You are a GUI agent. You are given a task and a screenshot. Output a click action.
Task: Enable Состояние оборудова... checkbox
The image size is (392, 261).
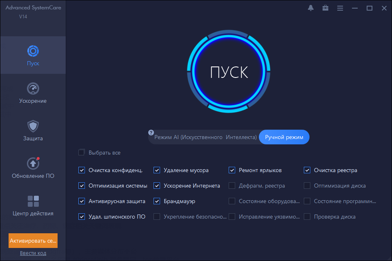pos(232,201)
